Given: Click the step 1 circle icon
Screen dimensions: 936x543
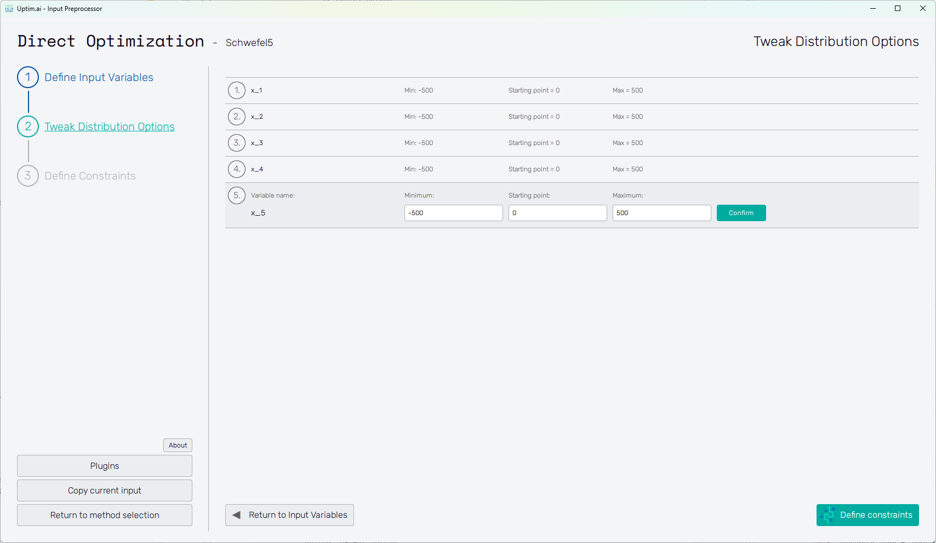Looking at the screenshot, I should click(x=28, y=77).
